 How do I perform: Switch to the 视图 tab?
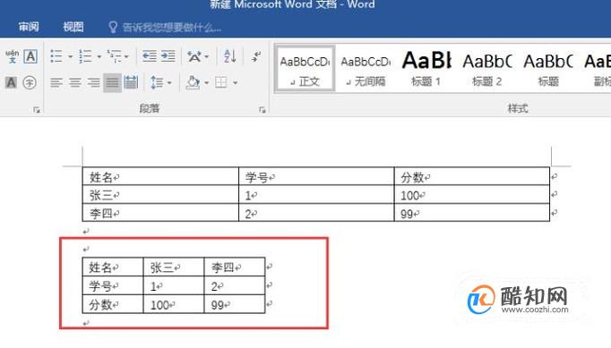pos(73,27)
